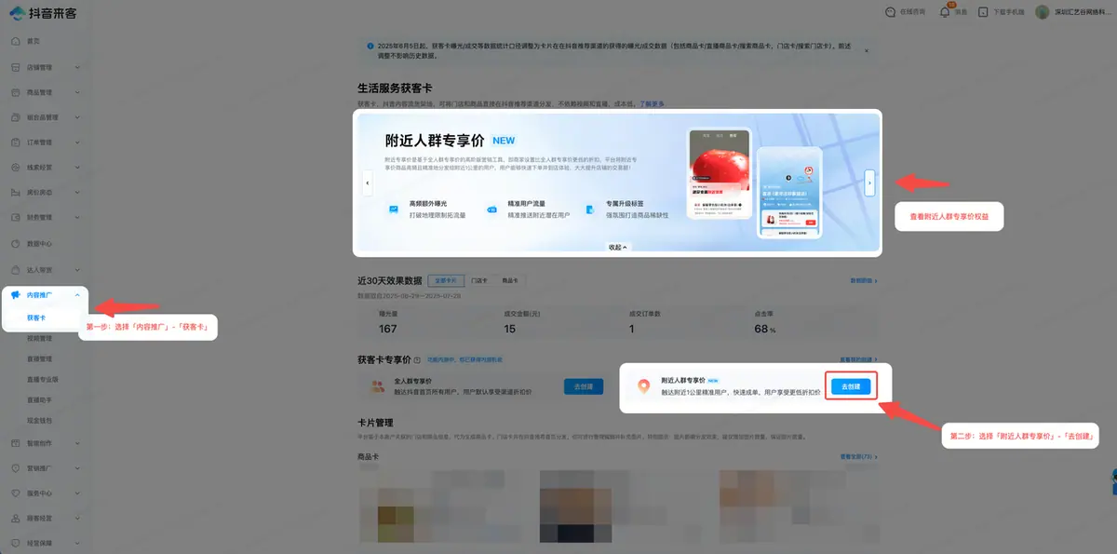Expand the 服务中心 chevron
The height and width of the screenshot is (554, 1117).
coord(77,493)
